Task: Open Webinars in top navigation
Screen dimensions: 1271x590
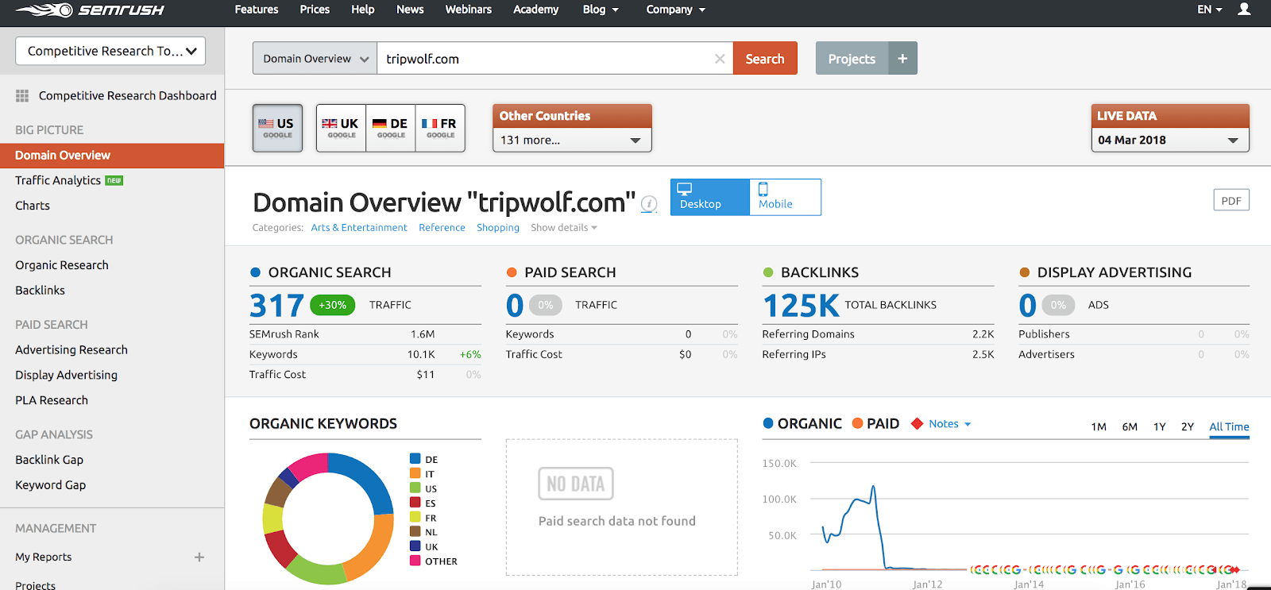Action: pyautogui.click(x=469, y=10)
